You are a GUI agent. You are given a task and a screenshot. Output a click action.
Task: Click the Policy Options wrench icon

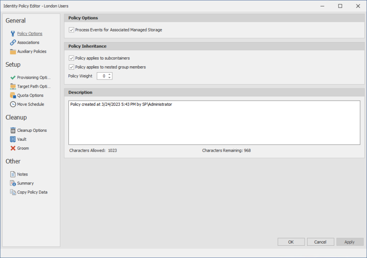(13, 34)
